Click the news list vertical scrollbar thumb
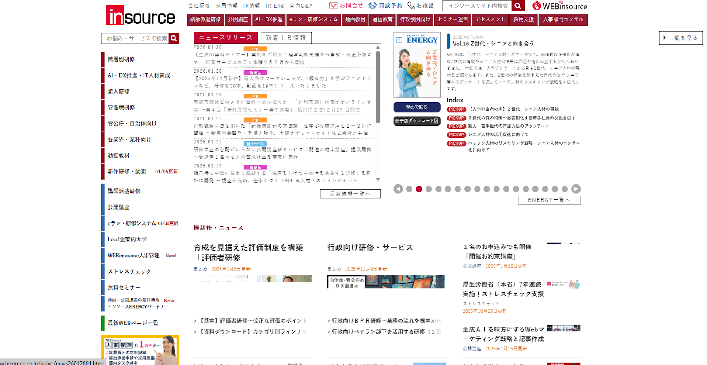707x365 pixels. (378, 87)
